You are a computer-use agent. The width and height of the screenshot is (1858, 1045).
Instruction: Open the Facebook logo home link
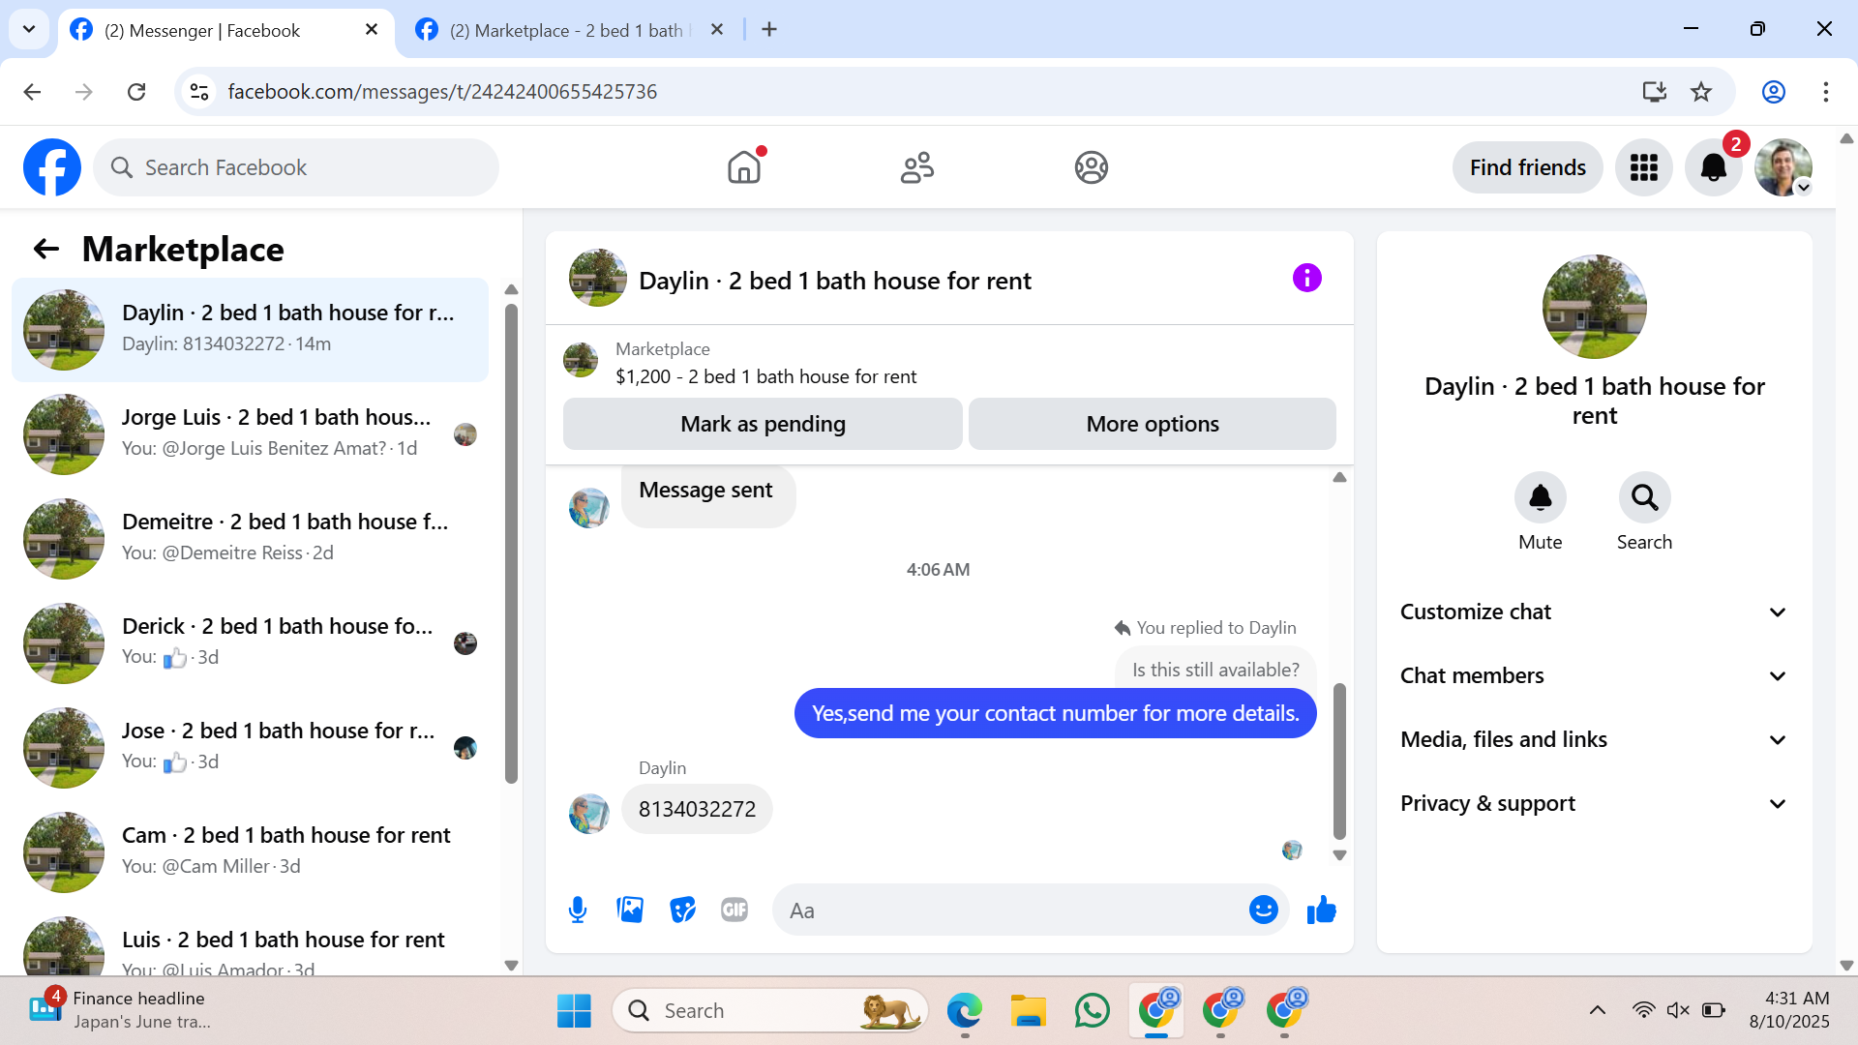52,167
